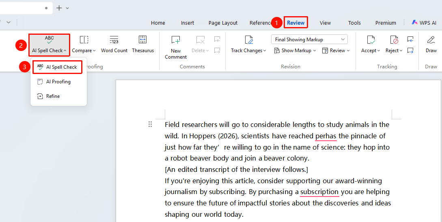Jump to the previous tracked change icon
The height and width of the screenshot is (222, 442).
(410, 39)
